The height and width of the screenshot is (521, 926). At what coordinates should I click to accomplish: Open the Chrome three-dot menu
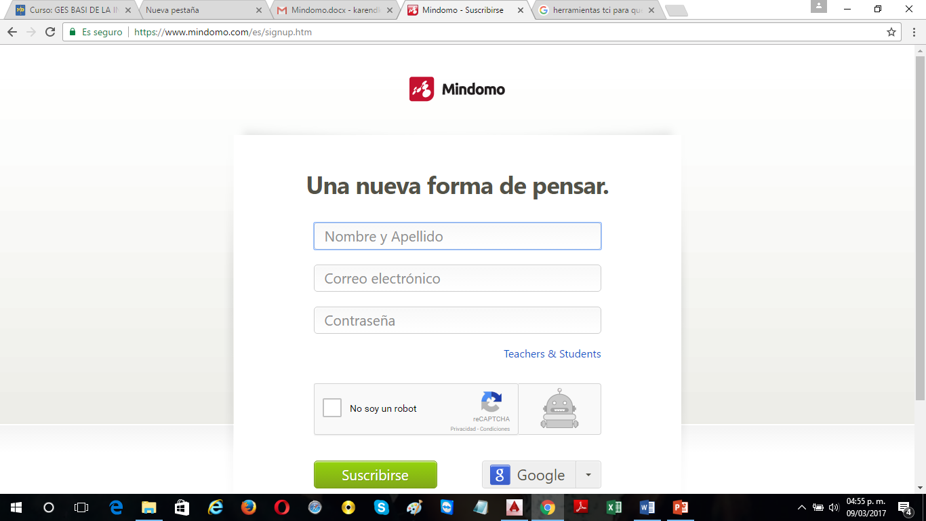click(x=913, y=32)
